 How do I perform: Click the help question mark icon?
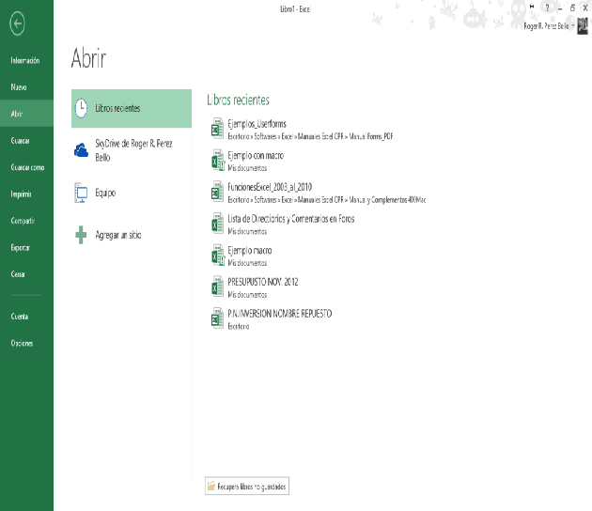(546, 8)
